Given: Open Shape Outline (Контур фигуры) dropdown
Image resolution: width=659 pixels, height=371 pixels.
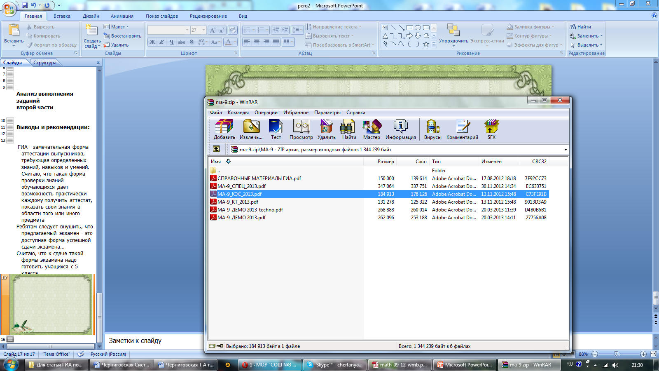Looking at the screenshot, I should (x=529, y=36).
